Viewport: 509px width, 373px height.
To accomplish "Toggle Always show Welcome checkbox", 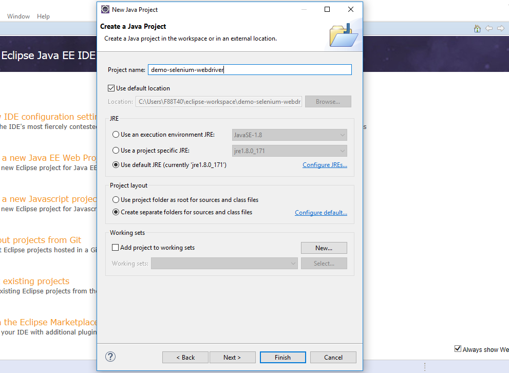I will pyautogui.click(x=458, y=349).
